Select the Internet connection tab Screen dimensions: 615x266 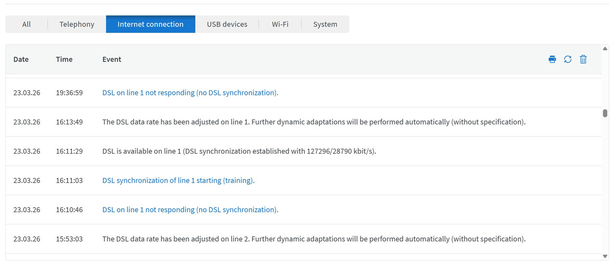click(x=151, y=24)
